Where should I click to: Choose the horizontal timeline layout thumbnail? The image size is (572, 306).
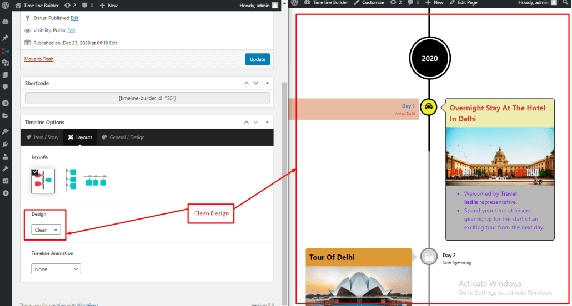coord(95,180)
